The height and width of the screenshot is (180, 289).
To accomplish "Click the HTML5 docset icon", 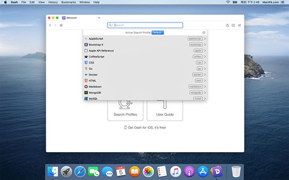I will [x=86, y=81].
